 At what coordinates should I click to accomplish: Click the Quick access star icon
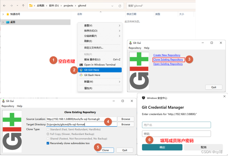(8, 14)
